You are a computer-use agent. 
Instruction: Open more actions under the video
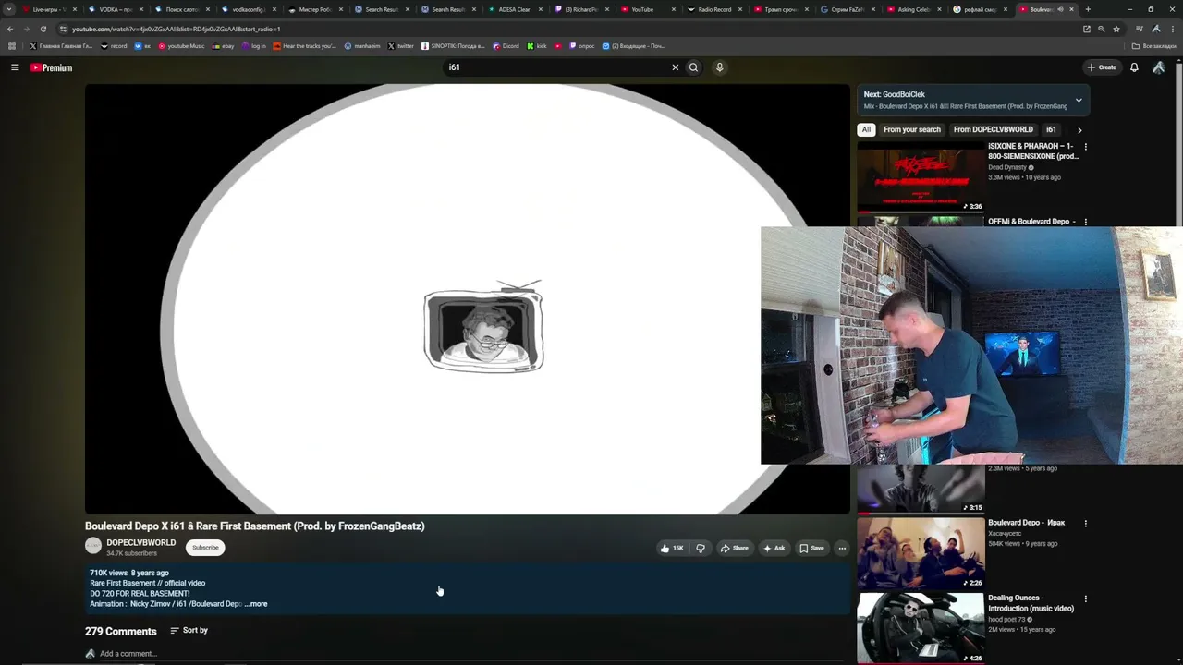[x=842, y=548]
